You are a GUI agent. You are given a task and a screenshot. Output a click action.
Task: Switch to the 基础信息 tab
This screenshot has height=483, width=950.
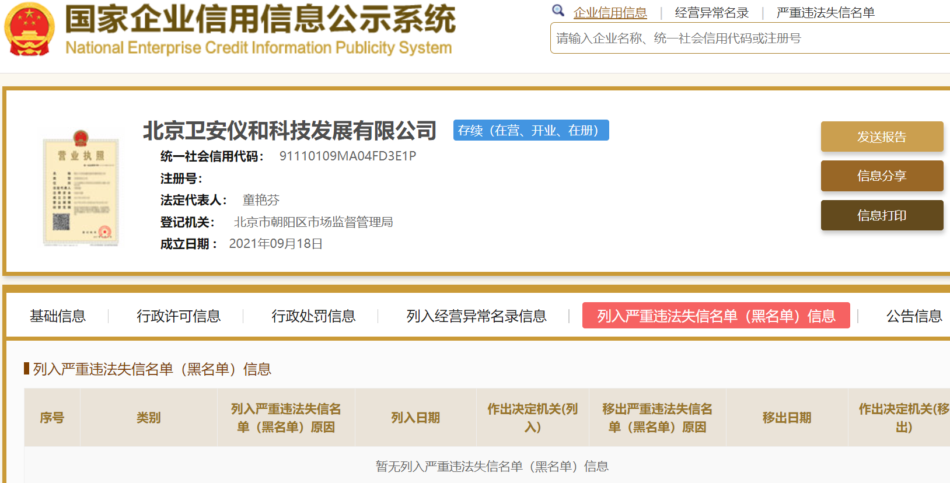pyautogui.click(x=58, y=316)
